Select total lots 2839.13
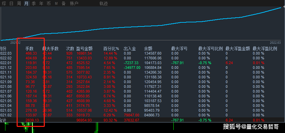The height and width of the screenshot is (133, 285). (32, 120)
